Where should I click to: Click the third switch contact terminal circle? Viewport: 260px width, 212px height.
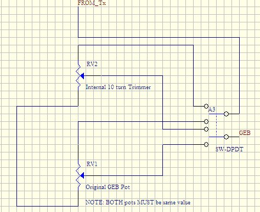(x=206, y=129)
